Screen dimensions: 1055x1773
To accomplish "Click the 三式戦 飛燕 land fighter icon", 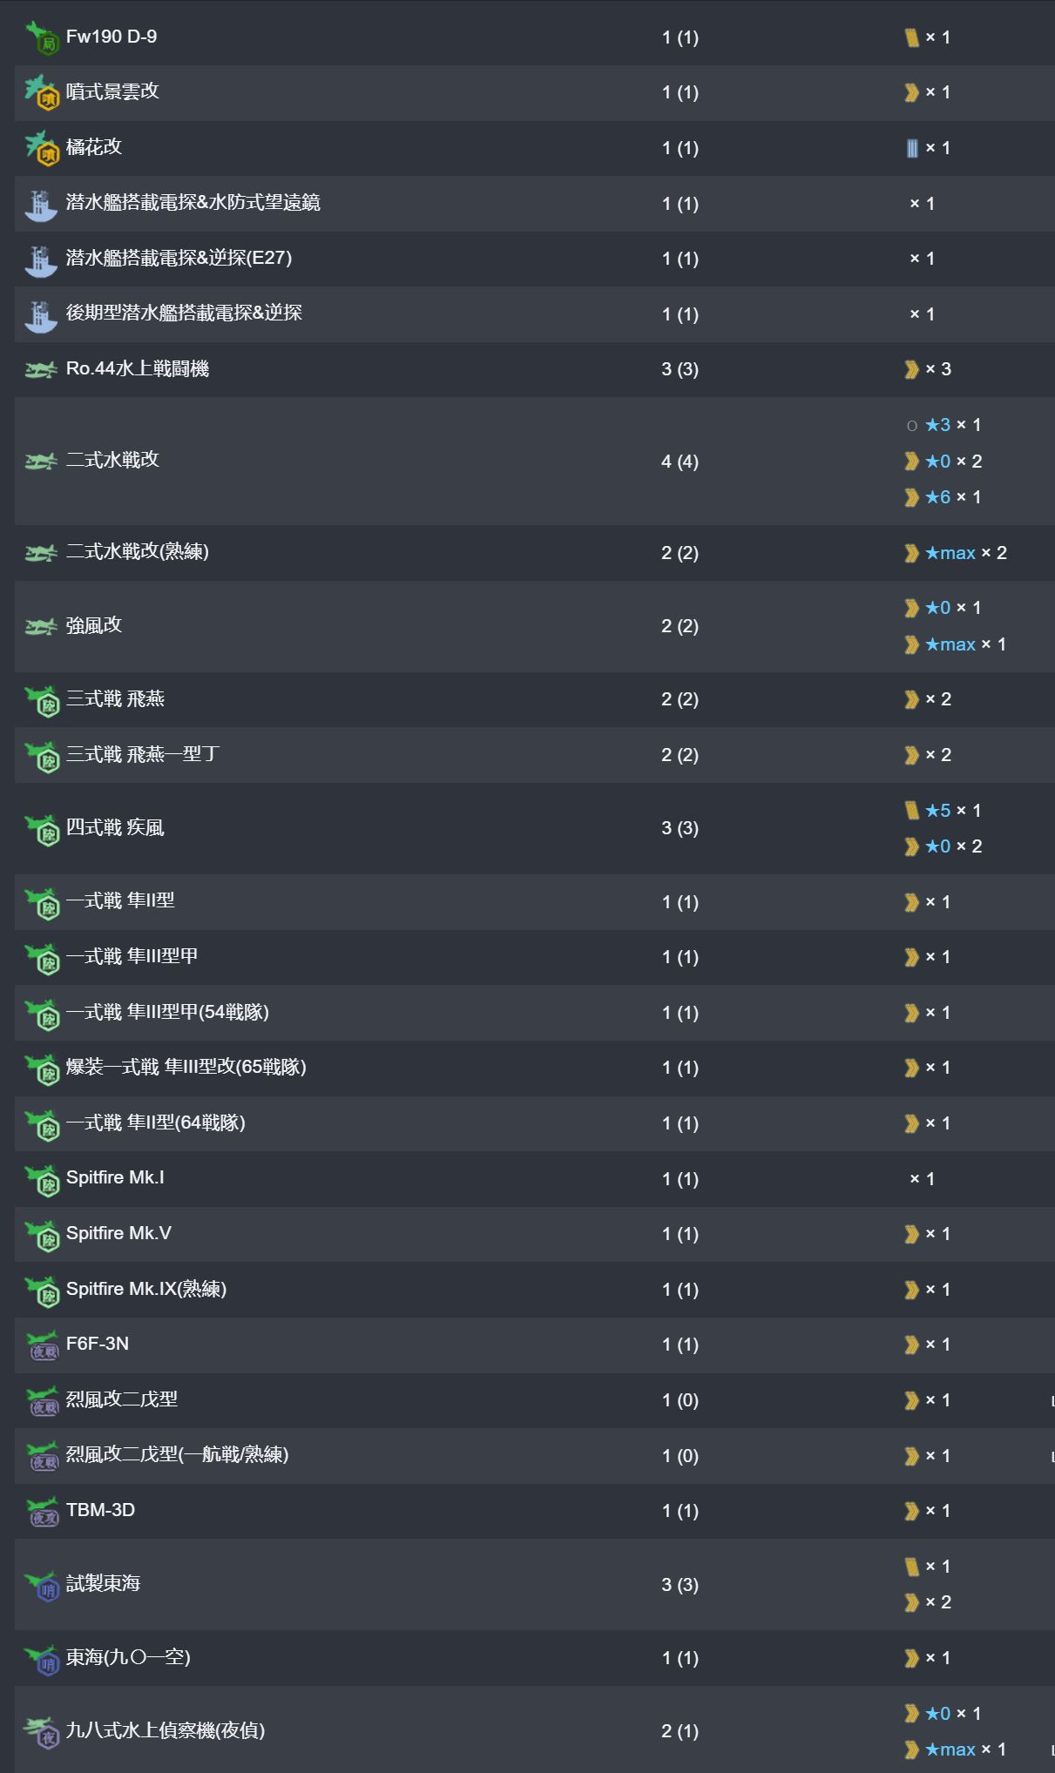I will 41,700.
